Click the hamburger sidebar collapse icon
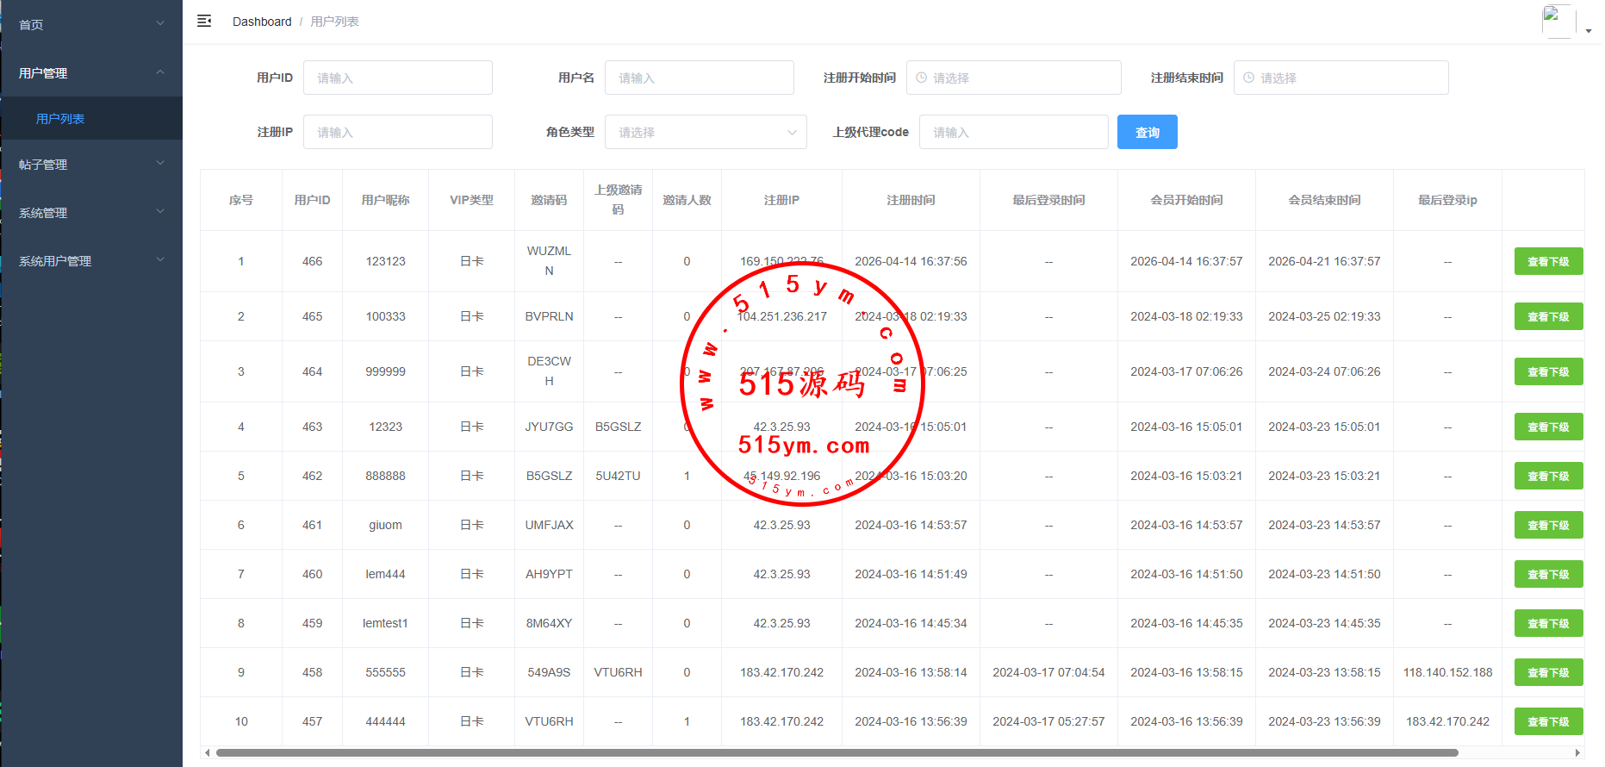 pyautogui.click(x=204, y=21)
